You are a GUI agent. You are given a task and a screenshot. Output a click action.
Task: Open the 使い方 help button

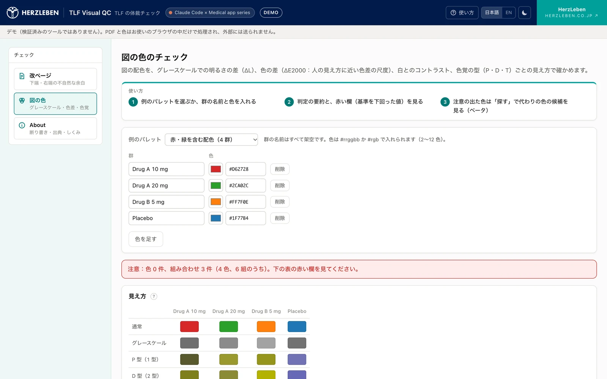tap(462, 13)
